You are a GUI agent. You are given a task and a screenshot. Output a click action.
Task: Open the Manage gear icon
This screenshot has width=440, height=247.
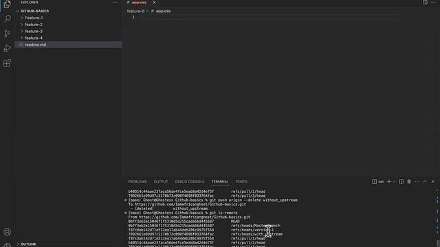click(8, 245)
